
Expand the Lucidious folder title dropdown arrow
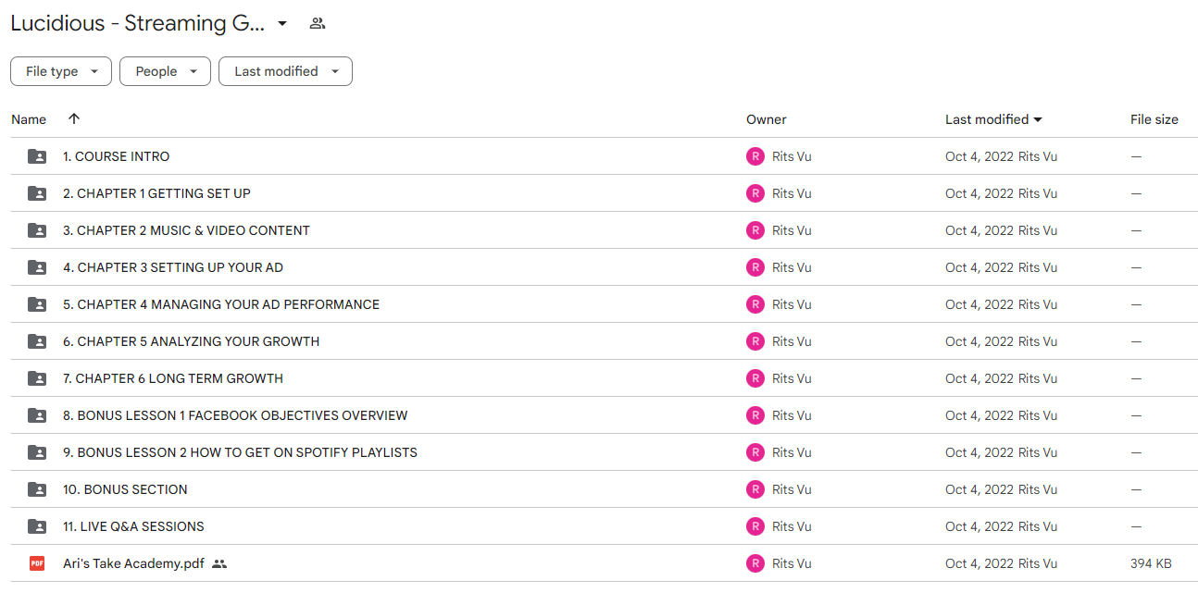282,23
